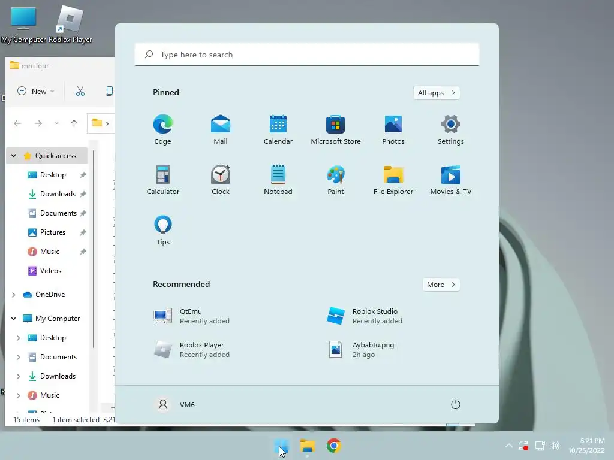Launch Movies & TV
This screenshot has height=460, width=614.
point(451,180)
